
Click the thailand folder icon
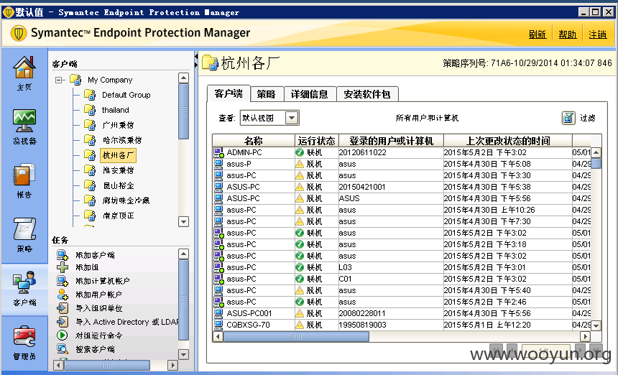[x=90, y=110]
